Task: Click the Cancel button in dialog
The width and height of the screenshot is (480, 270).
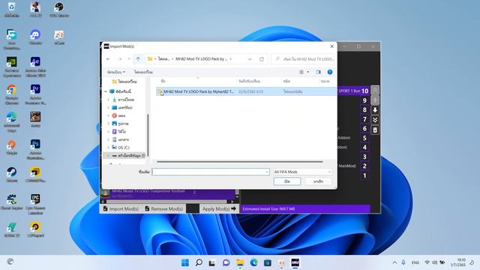Action: click(x=318, y=181)
